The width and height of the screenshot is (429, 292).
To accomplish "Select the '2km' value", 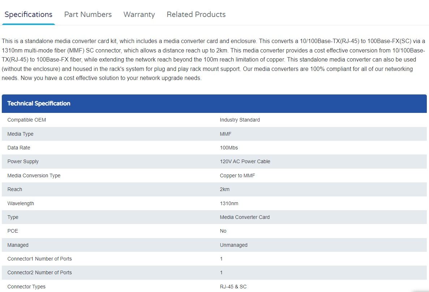I will click(x=225, y=189).
